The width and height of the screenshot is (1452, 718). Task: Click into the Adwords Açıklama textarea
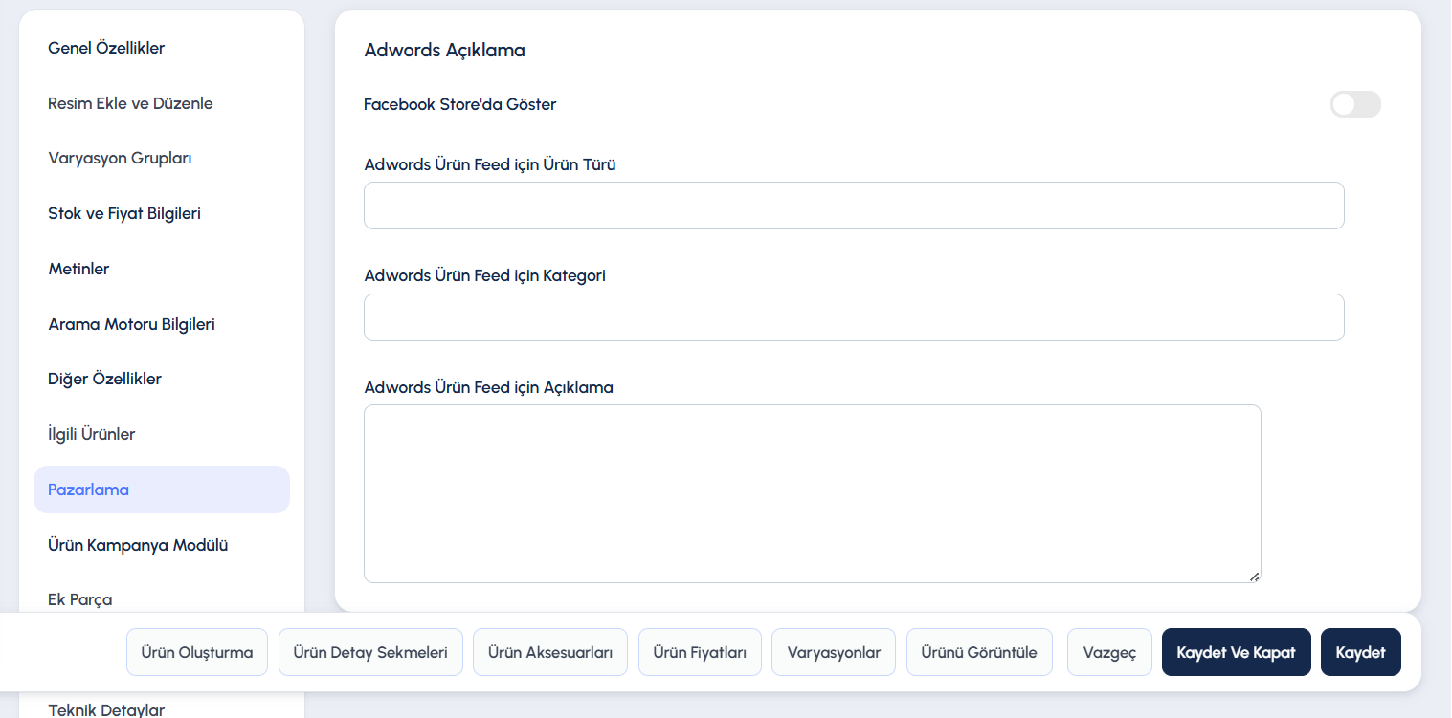(812, 493)
